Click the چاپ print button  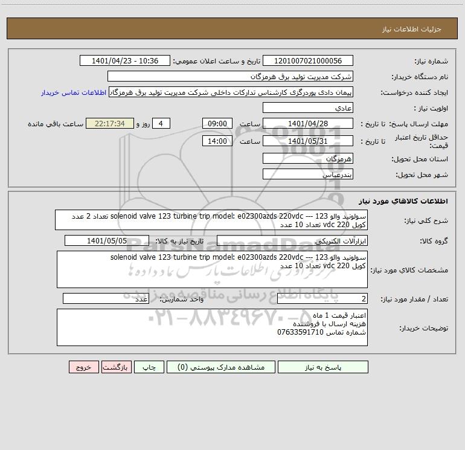coord(149,367)
